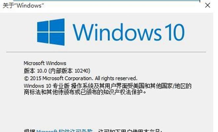Select the Microsoft Windows label
218x132 pixels.
tap(45, 63)
